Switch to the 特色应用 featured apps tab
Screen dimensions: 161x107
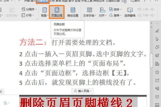99,1
